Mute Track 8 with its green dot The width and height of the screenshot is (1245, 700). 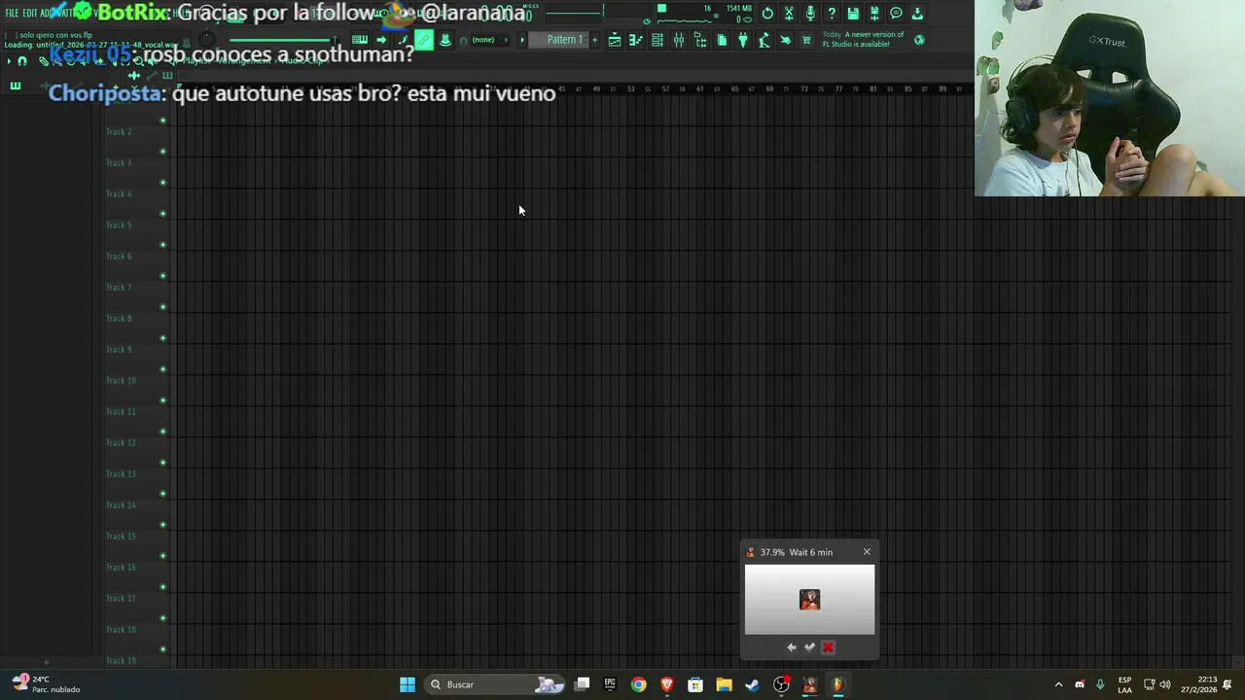[162, 338]
